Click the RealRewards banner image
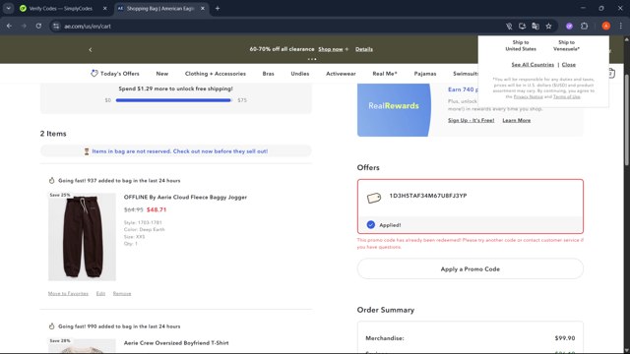 394,109
